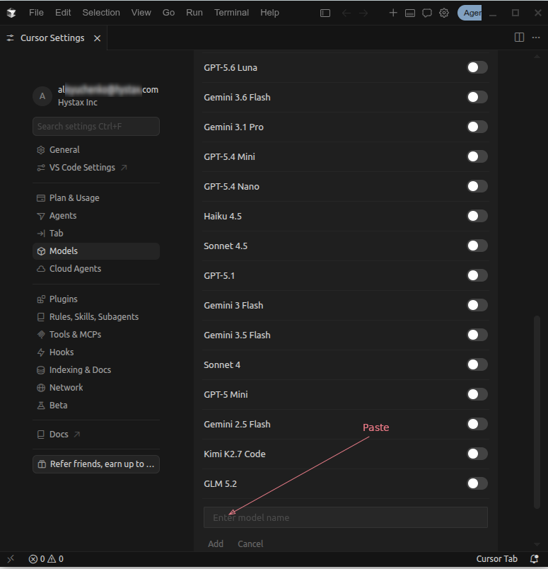Click the Plugins icon in sidebar

point(41,299)
